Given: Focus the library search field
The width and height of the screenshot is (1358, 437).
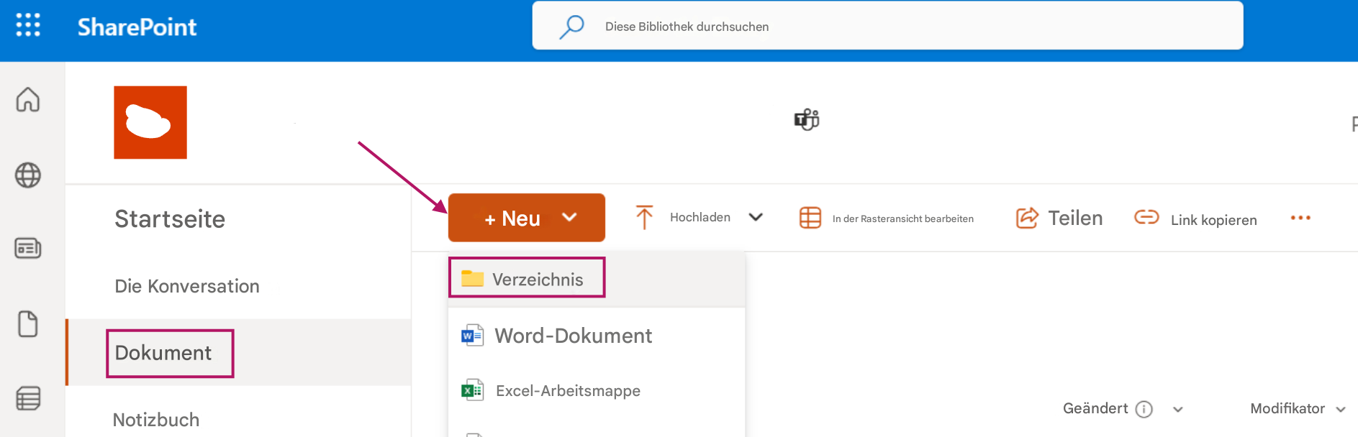Looking at the screenshot, I should point(887,26).
